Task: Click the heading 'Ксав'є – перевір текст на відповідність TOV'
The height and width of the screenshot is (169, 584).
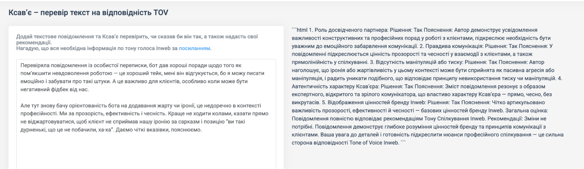Action: [x=89, y=13]
